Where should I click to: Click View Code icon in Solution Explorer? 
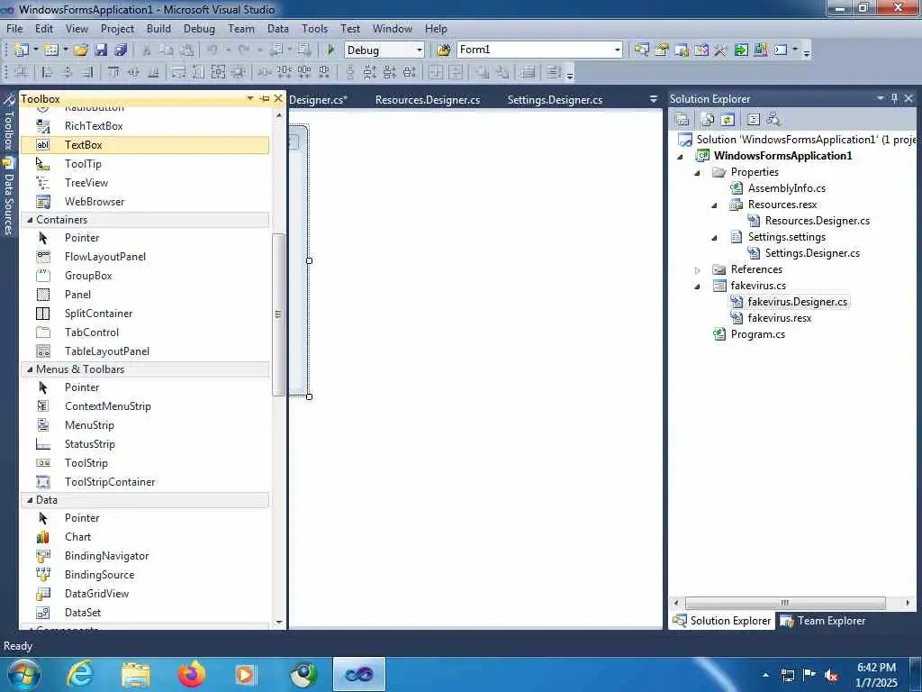point(754,120)
